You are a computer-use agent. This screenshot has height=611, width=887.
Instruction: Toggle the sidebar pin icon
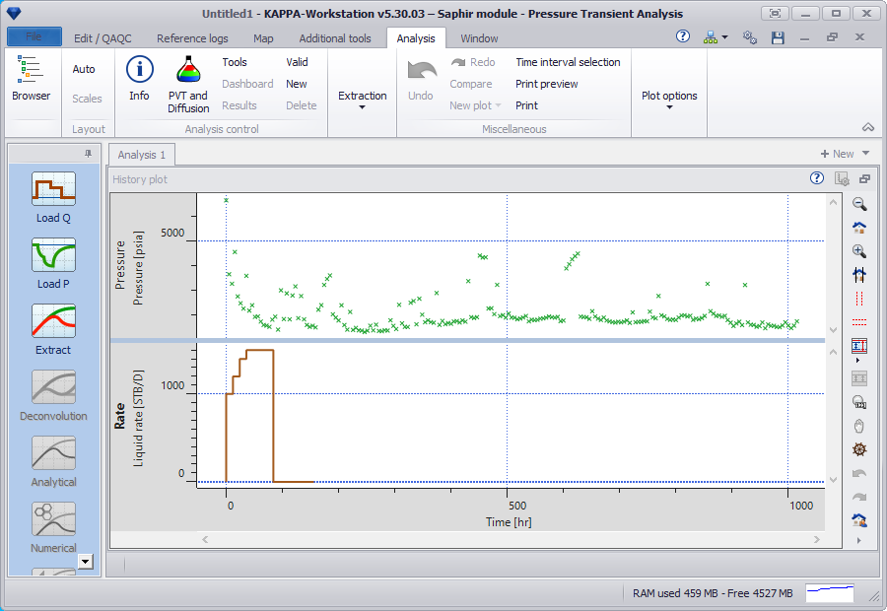click(88, 154)
